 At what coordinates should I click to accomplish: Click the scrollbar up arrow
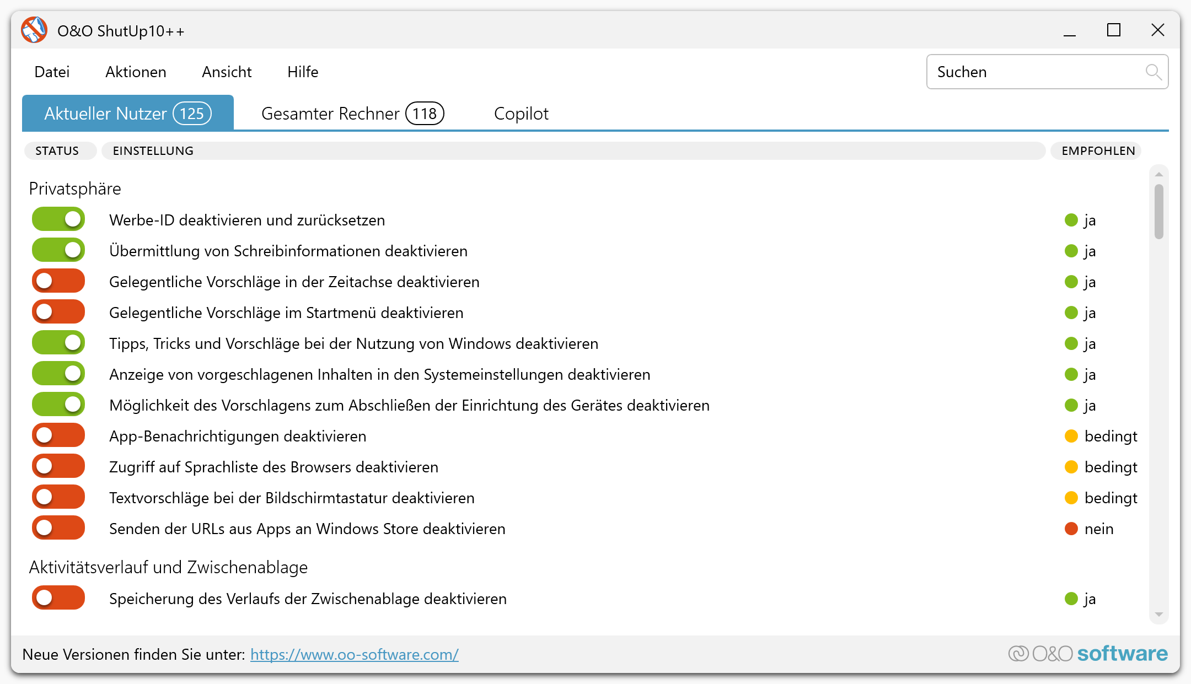pos(1159,174)
